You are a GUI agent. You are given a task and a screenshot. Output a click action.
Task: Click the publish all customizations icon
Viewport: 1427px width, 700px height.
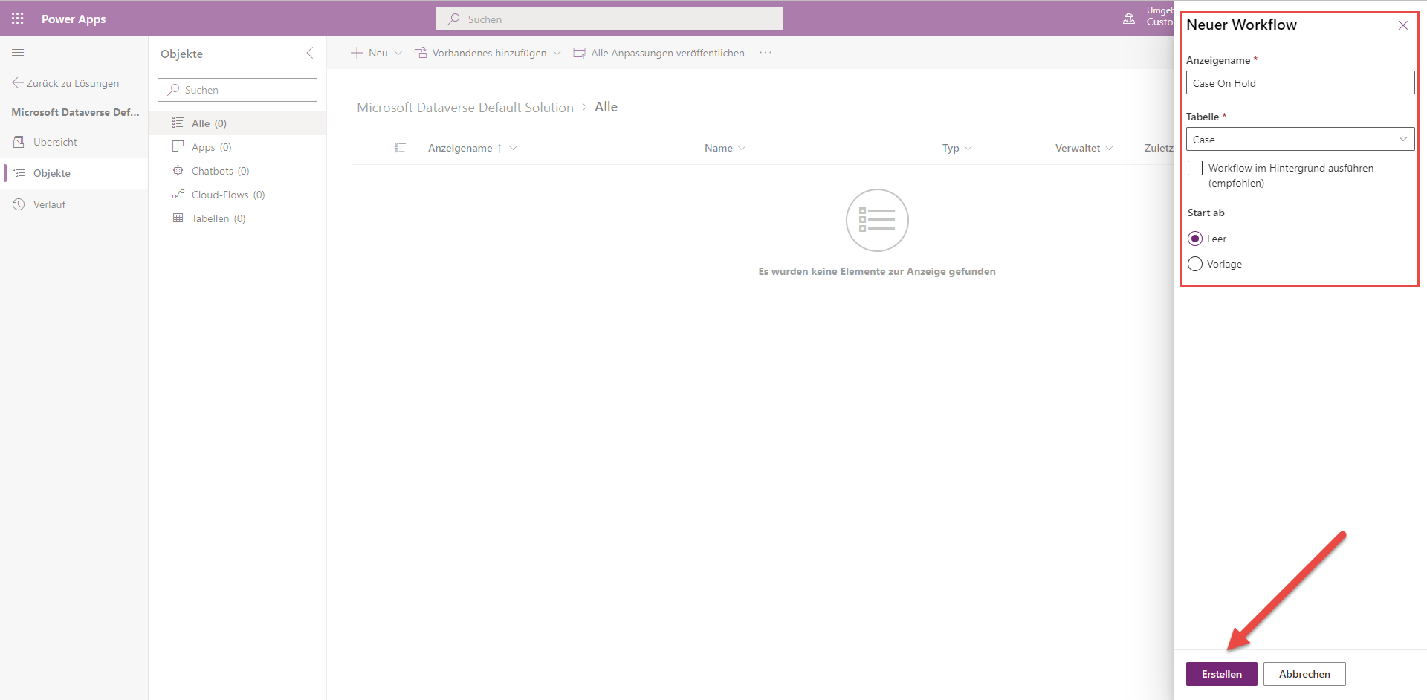[x=579, y=53]
